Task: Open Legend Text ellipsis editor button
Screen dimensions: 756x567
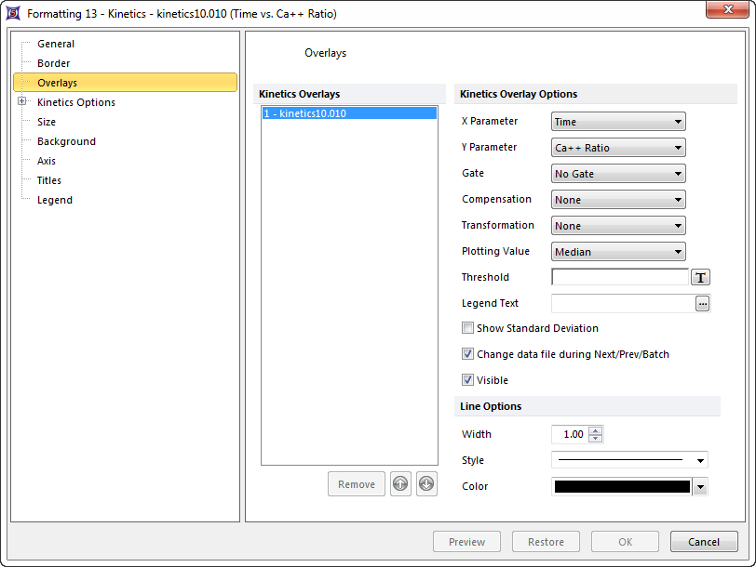Action: (702, 303)
